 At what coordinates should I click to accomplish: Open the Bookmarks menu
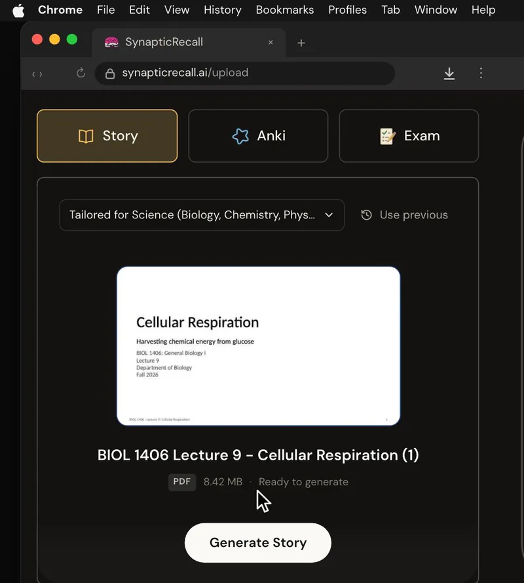pyautogui.click(x=285, y=10)
